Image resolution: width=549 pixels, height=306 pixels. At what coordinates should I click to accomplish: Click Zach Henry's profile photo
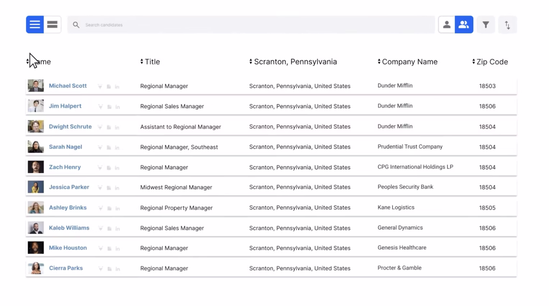(x=36, y=167)
